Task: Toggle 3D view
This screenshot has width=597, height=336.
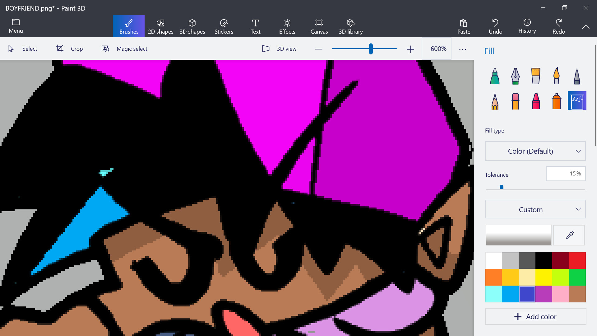Action: 279,49
